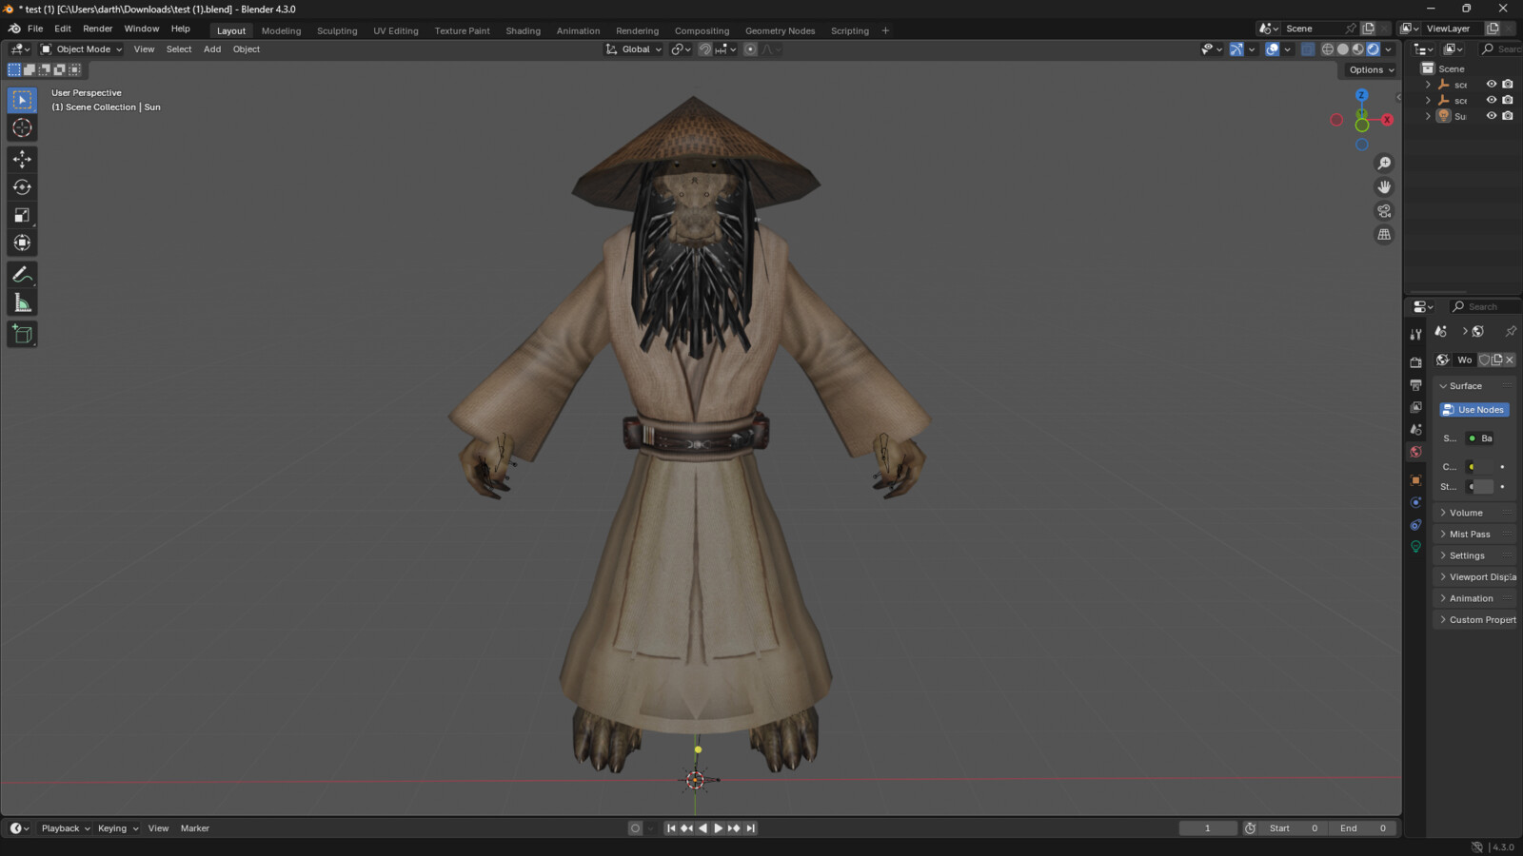Image resolution: width=1523 pixels, height=856 pixels.
Task: Activate the Annotate pencil tool
Action: (x=22, y=275)
